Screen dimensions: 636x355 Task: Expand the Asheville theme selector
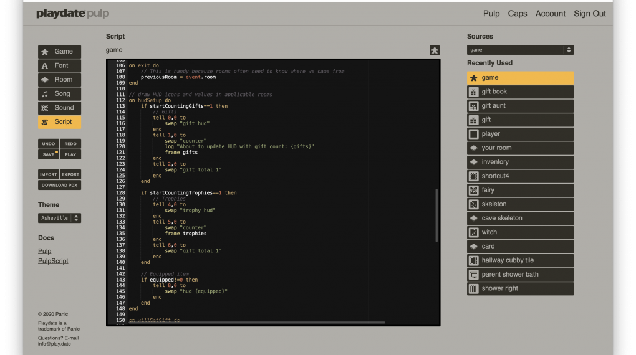pos(59,218)
